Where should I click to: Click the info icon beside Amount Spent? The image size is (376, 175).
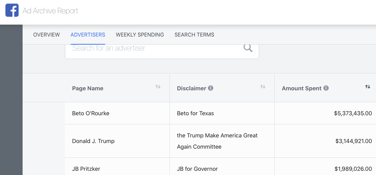(326, 88)
